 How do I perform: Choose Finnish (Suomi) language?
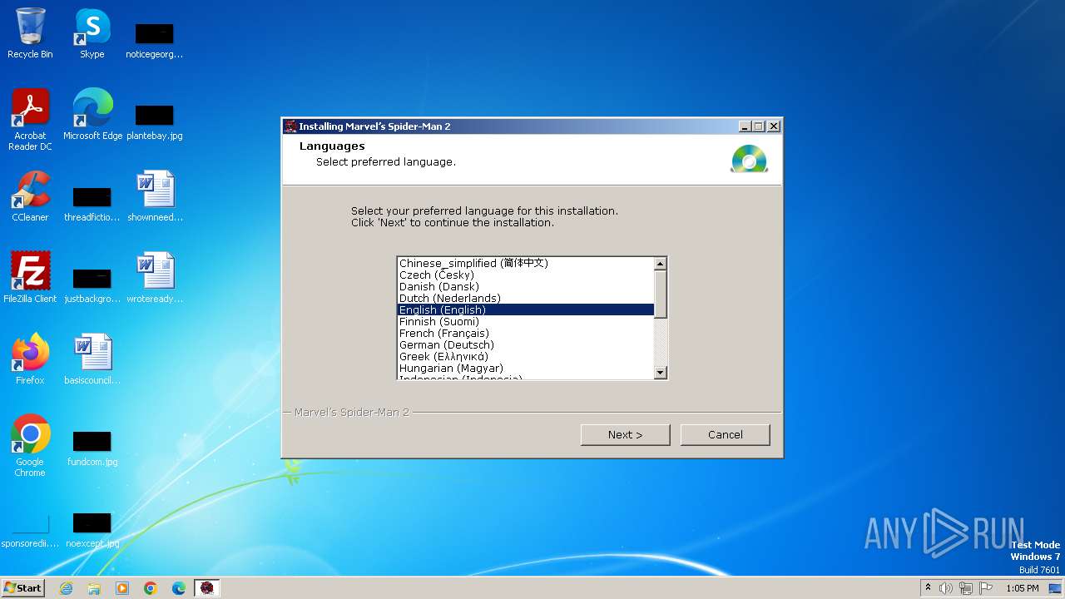(x=525, y=322)
